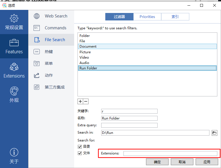Open the Extensions cubes section
The height and width of the screenshot is (168, 221).
[14, 70]
